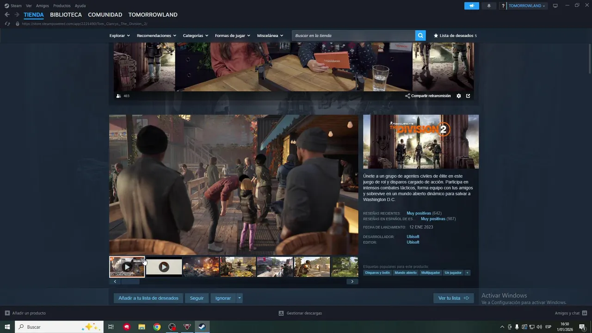Expand the Explorar dropdown
Screen dimensions: 592x333
tap(119, 36)
